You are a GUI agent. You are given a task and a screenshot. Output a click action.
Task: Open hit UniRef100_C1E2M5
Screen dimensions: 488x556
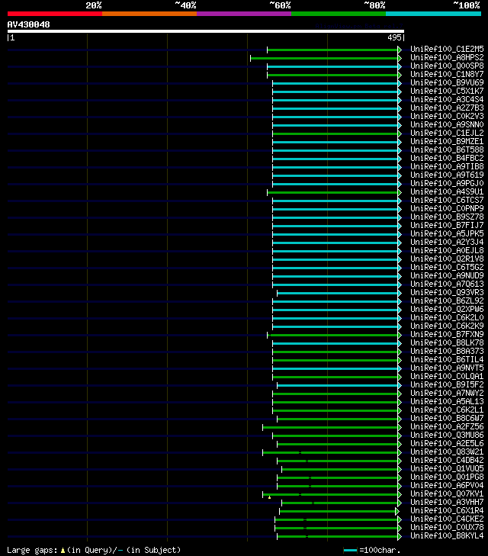447,49
